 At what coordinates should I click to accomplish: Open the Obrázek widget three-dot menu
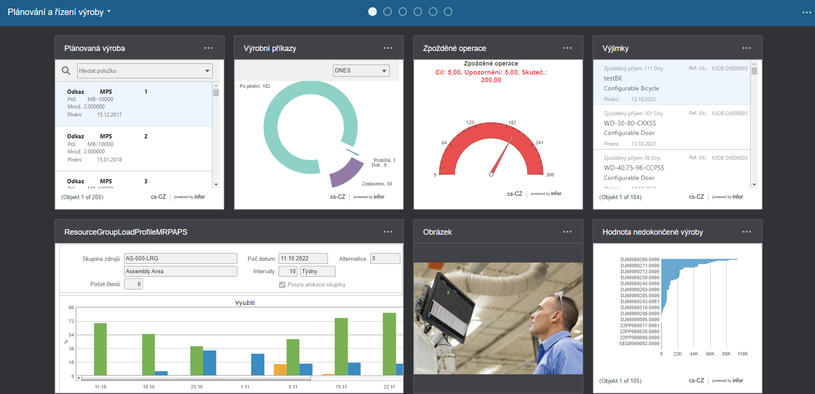click(567, 232)
